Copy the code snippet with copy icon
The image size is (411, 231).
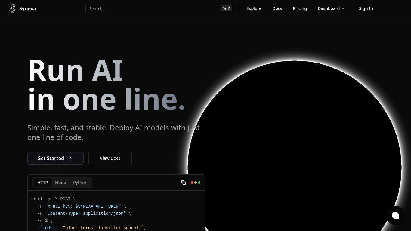(x=184, y=183)
